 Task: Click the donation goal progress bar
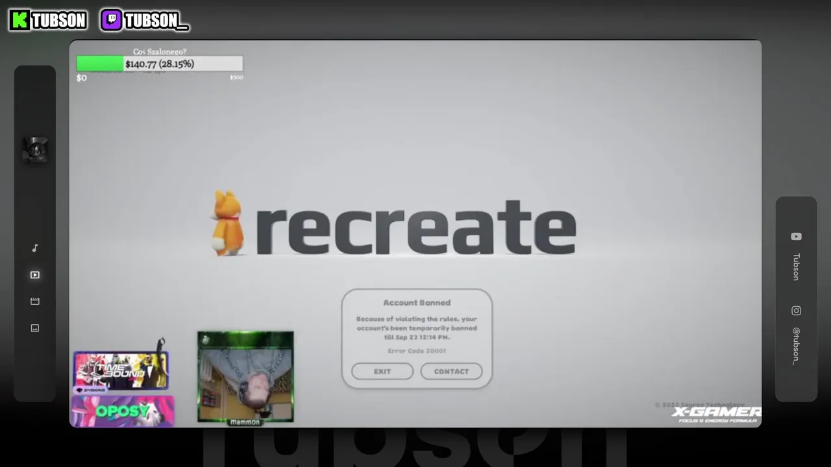(160, 64)
